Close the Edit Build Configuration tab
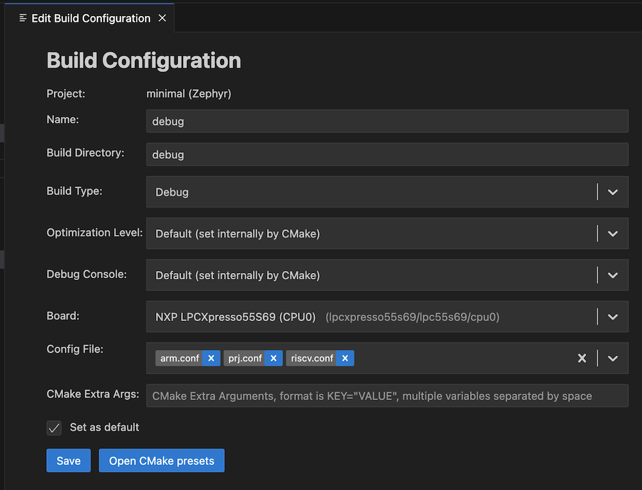 (x=163, y=18)
